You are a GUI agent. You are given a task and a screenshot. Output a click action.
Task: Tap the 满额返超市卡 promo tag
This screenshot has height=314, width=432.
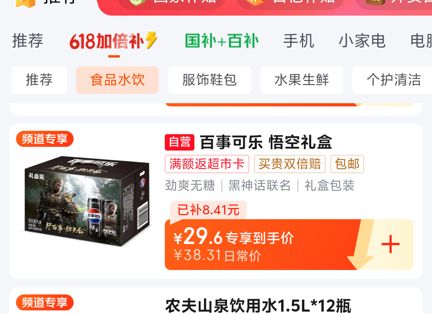pos(207,164)
